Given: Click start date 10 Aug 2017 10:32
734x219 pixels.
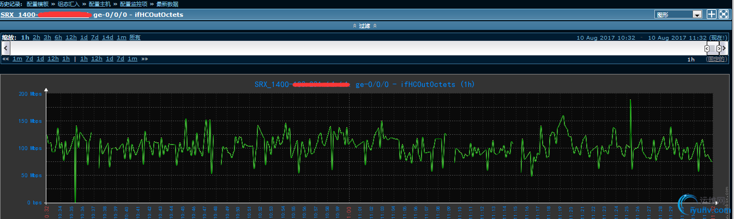Looking at the screenshot, I should [x=606, y=37].
